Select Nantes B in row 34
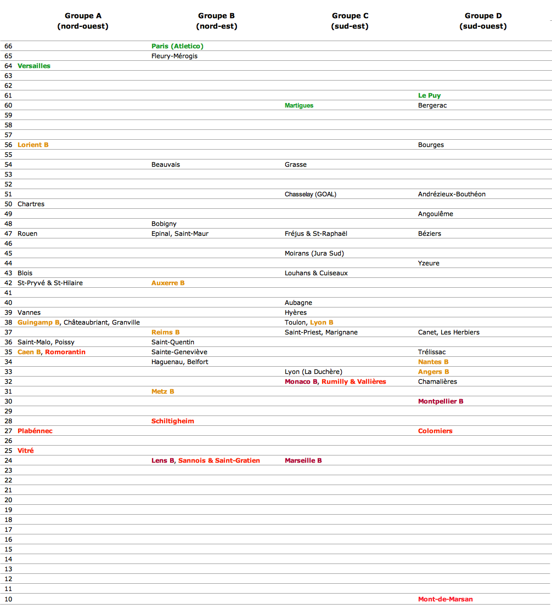The image size is (552, 615). coord(433,362)
